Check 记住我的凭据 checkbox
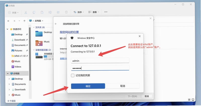201x106 pixels. 73,75
